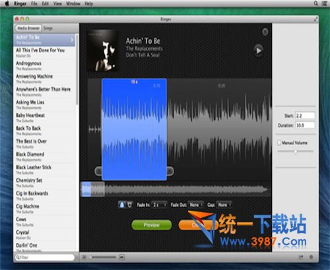Select the song 'Cows'
Image resolution: width=330 pixels, height=270 pixels.
[44, 221]
